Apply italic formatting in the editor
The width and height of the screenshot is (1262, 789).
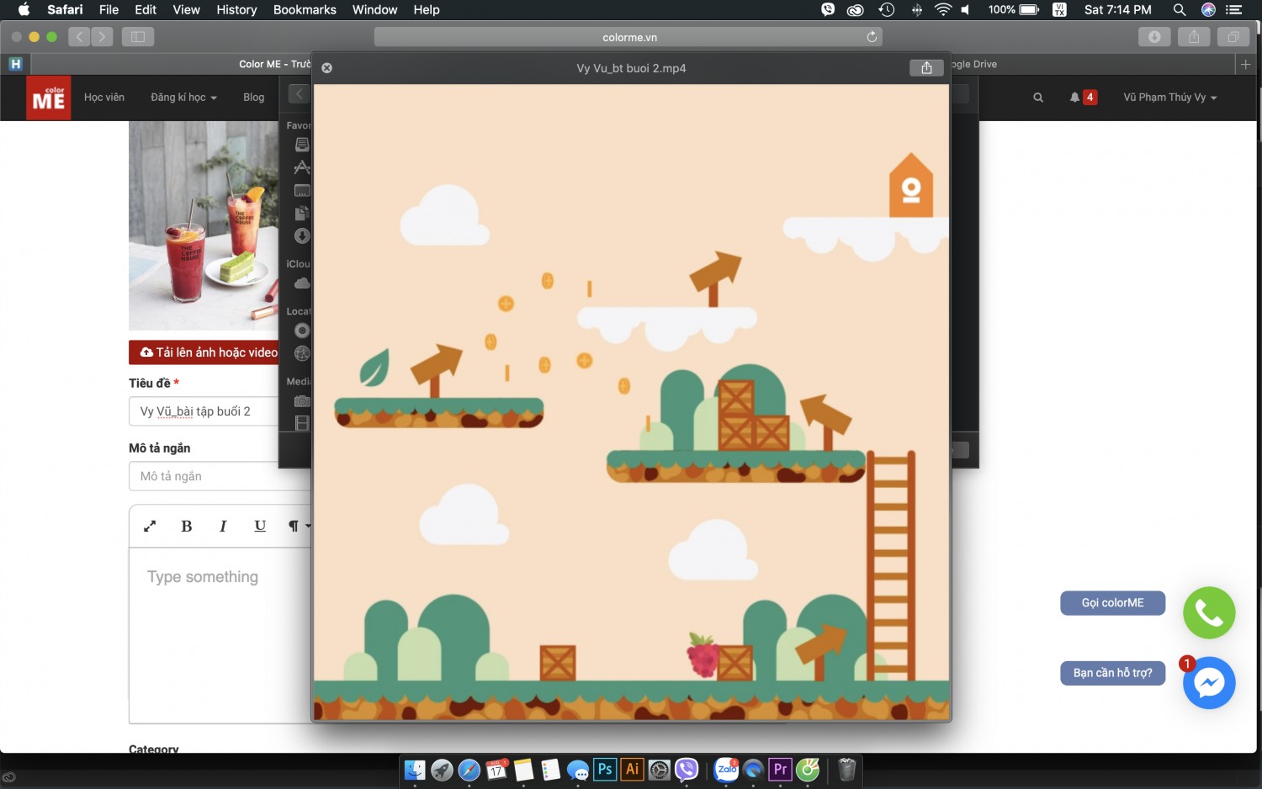pos(223,526)
